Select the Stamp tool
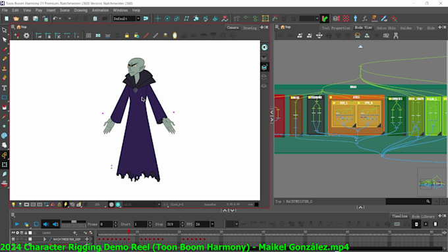This screenshot has height=252, width=448. pos(5,68)
